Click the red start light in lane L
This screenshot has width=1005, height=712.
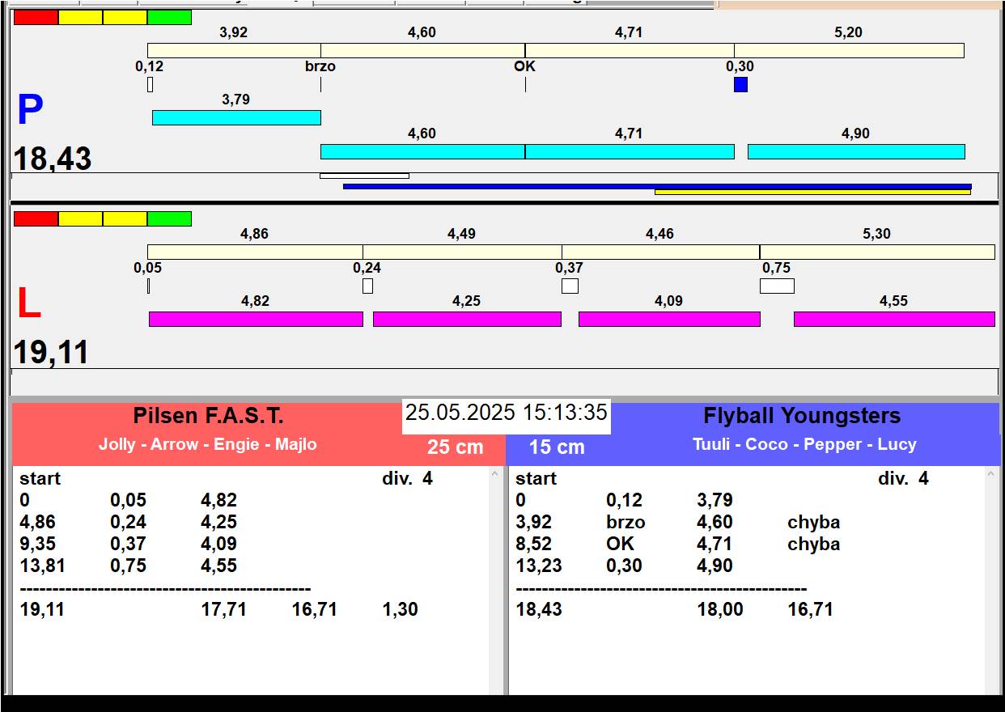click(36, 218)
